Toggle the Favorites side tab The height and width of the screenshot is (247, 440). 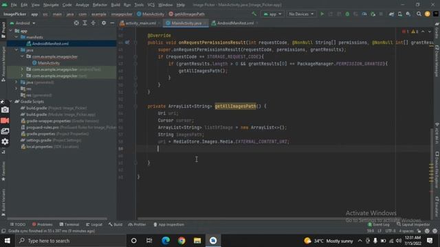[x=3, y=171]
